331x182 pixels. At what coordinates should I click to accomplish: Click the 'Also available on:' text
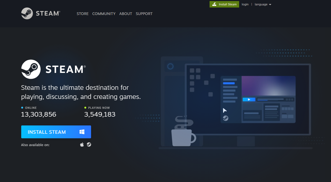(35, 145)
